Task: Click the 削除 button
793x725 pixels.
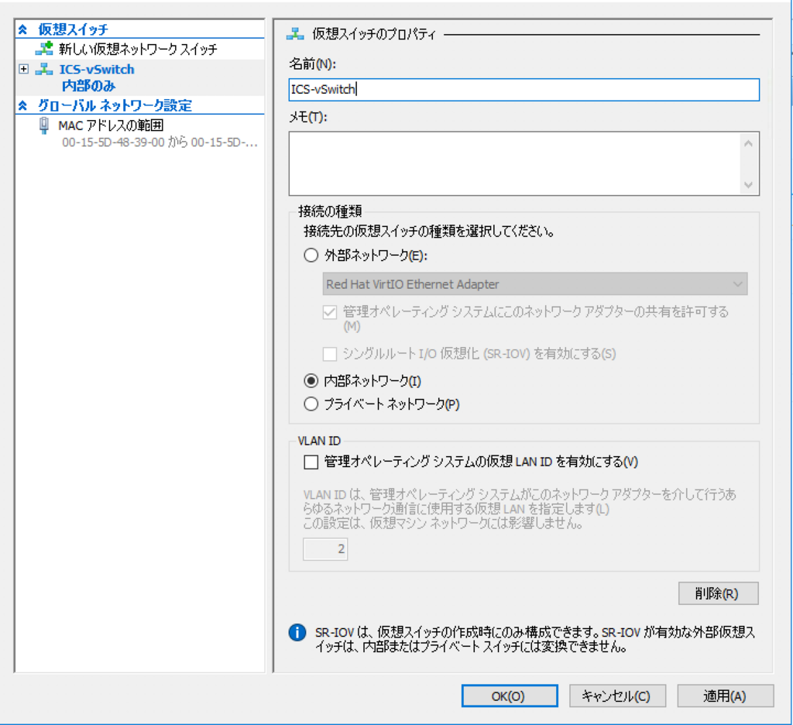Action: pos(717,593)
